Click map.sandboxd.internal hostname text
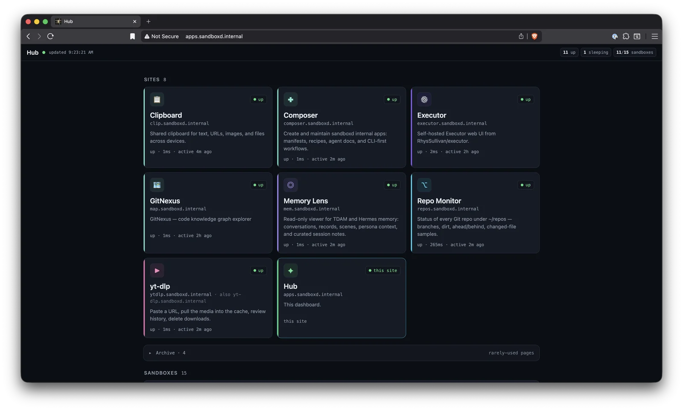Screen dimensions: 683x410 pyautogui.click(x=178, y=209)
